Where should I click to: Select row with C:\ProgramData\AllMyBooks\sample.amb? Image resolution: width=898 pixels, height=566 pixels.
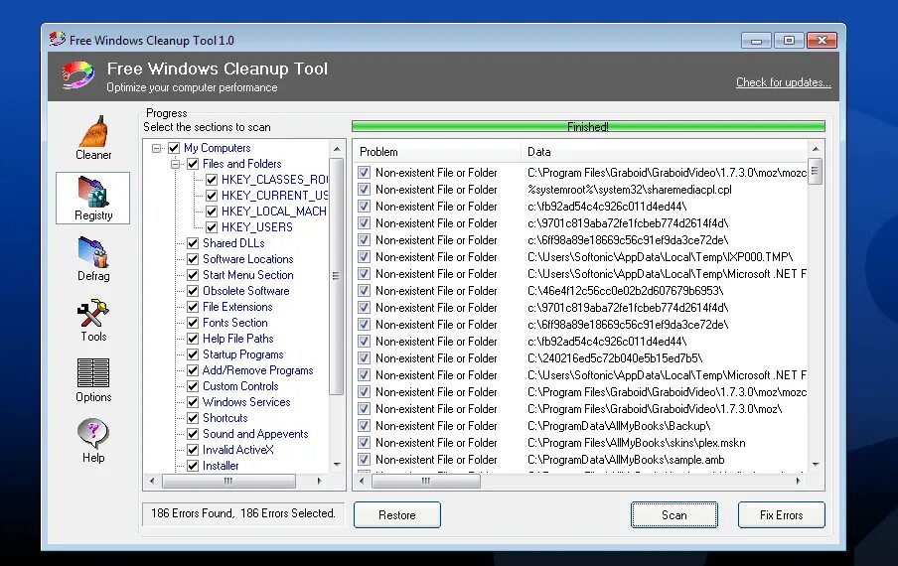coord(581,460)
